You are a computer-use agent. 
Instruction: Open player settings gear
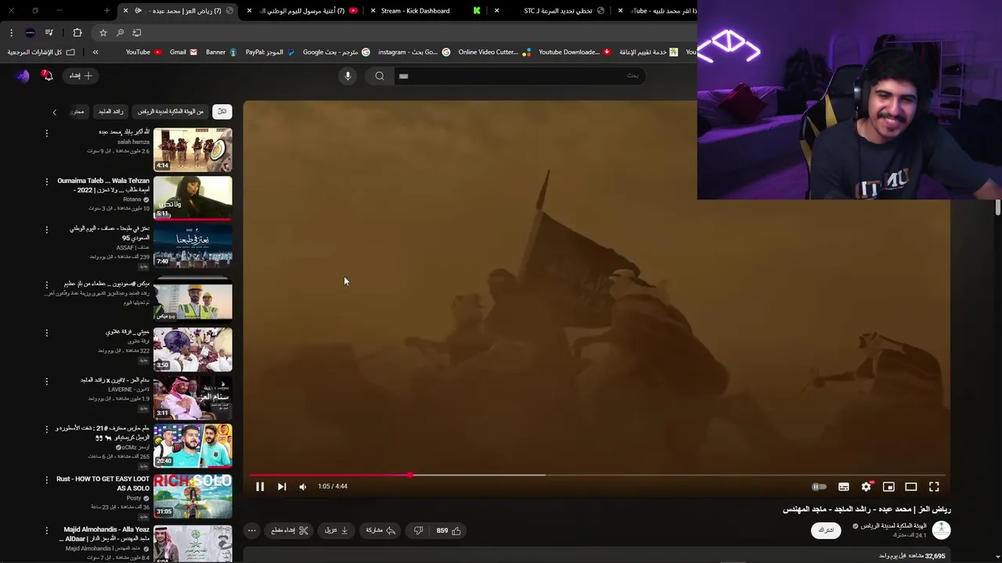pos(866,486)
